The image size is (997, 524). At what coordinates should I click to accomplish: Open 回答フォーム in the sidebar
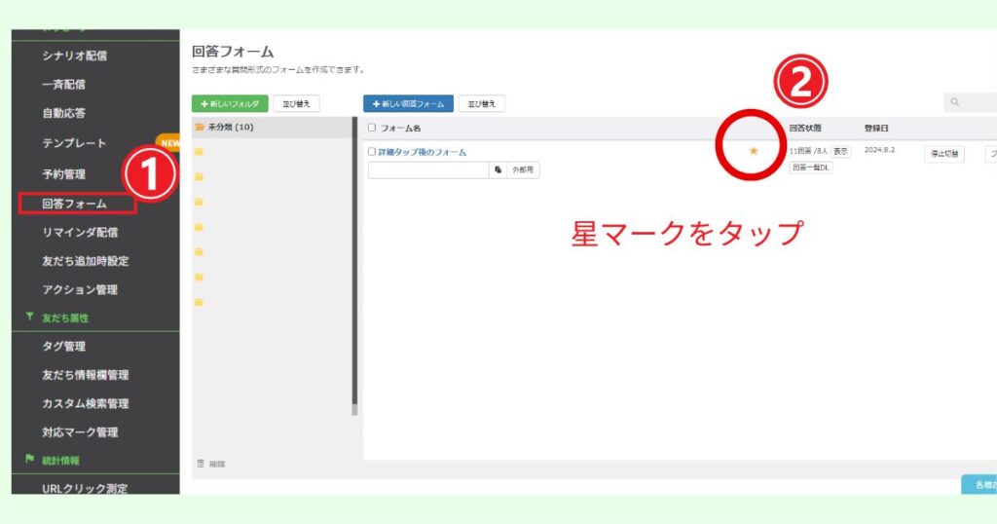point(75,204)
